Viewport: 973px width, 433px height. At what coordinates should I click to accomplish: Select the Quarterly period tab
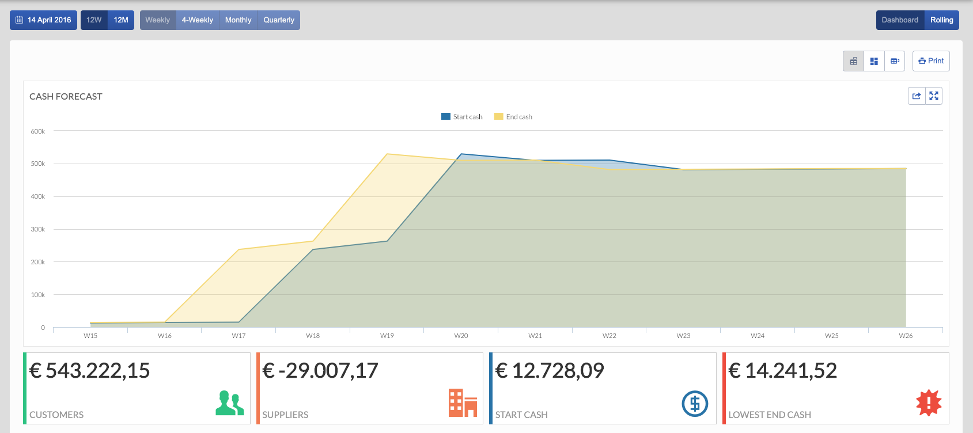[x=279, y=20]
